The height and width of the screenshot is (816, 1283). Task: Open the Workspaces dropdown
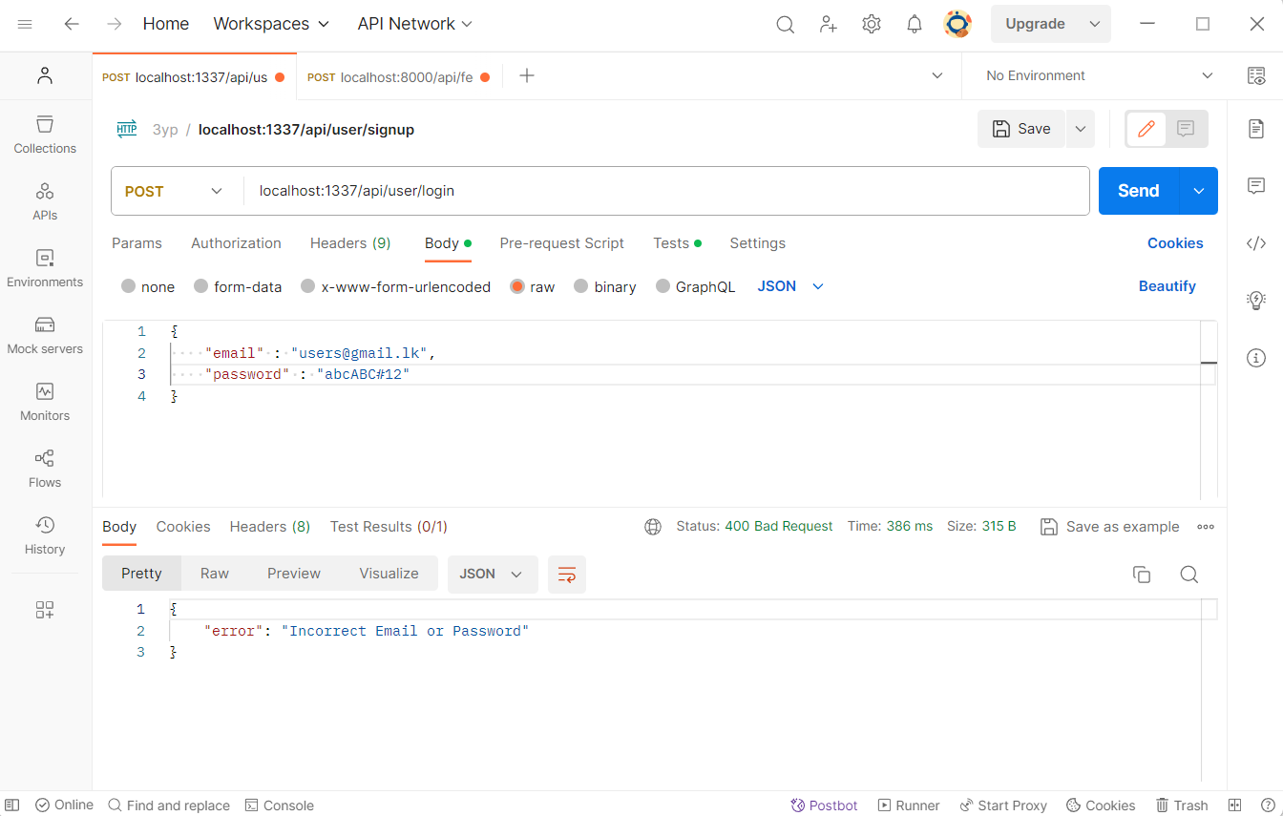tap(271, 24)
